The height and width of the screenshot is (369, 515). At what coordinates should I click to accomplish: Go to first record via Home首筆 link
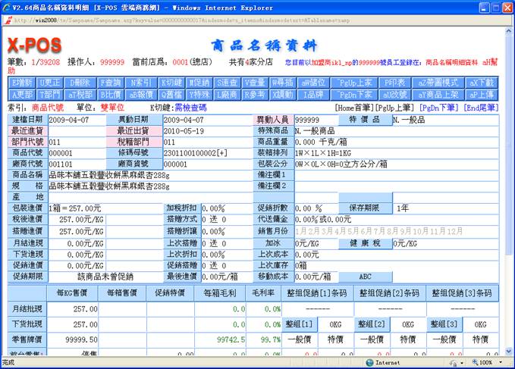[356, 108]
